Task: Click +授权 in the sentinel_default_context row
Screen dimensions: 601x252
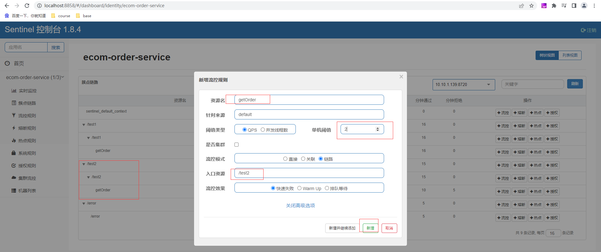Action: (x=552, y=113)
